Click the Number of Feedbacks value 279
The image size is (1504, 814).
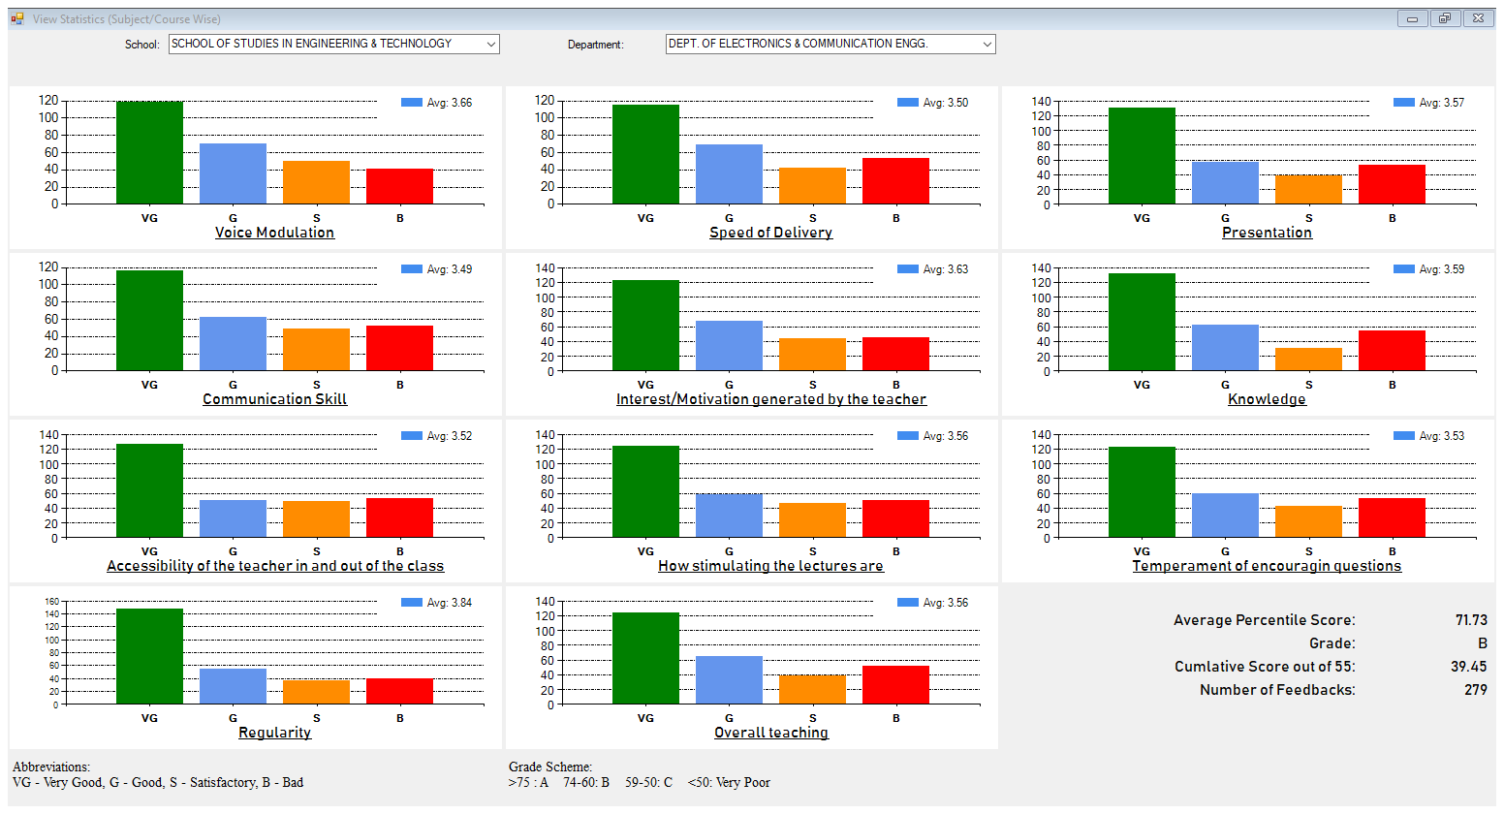tap(1475, 690)
